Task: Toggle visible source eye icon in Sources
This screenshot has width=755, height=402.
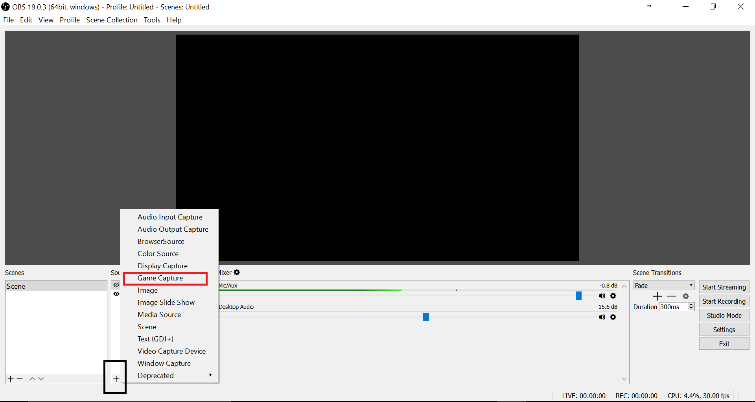Action: pos(116,294)
